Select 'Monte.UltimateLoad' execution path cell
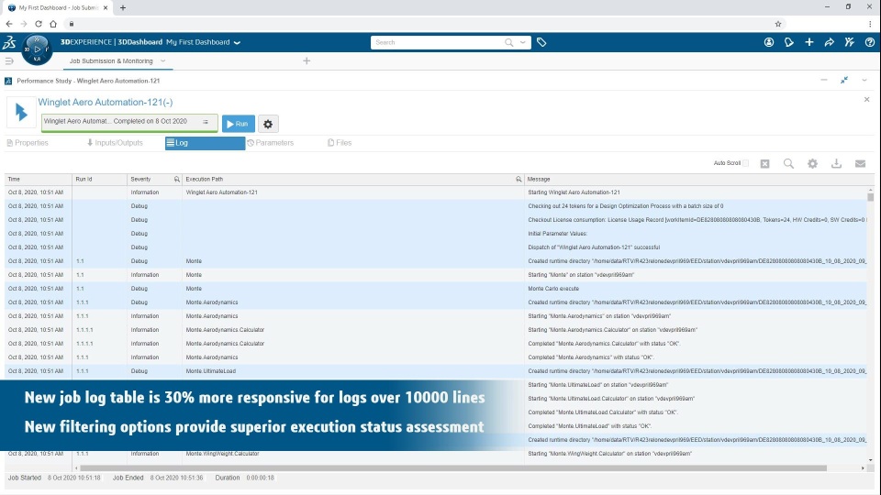Viewport: 881px width, 495px height. coord(211,371)
